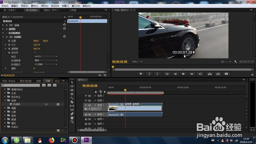Screen dimensions: 256x144
Task: Select the Hand tool
Action: (72, 118)
